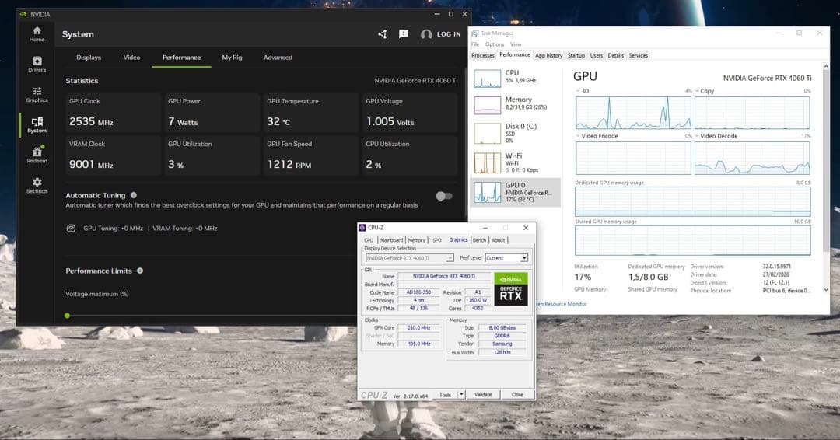Click the CPU-Z title bar icon
840x440 pixels.
tap(362, 228)
